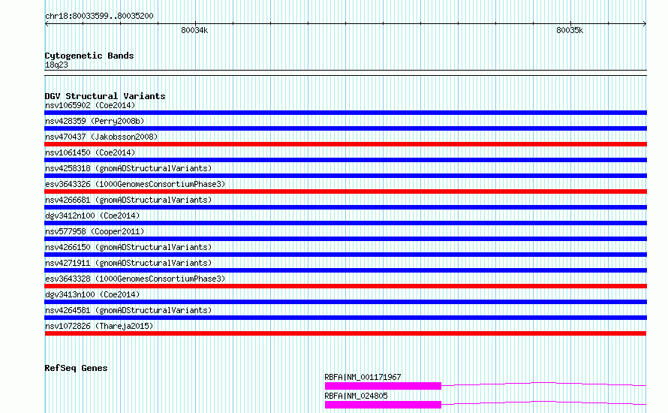668x413 pixels.
Task: Open the nsv4266681 gnomAD variant label
Action: 128,200
